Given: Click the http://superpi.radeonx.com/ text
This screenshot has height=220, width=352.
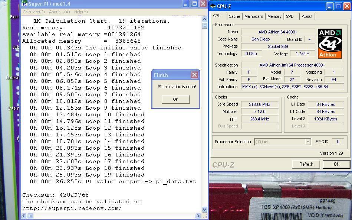Looking at the screenshot, I should 72,208.
